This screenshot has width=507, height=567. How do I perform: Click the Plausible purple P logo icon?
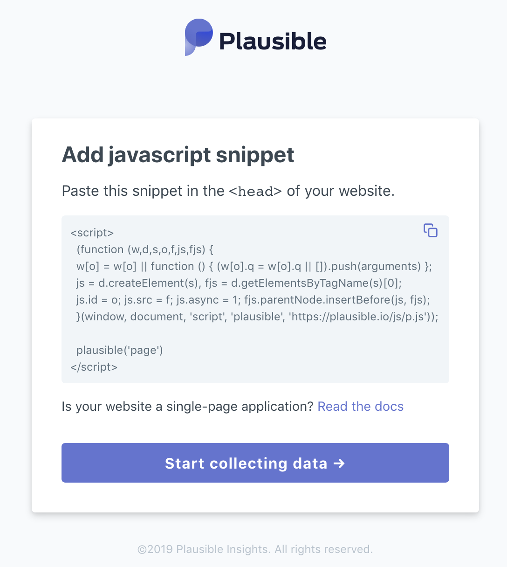(x=199, y=37)
